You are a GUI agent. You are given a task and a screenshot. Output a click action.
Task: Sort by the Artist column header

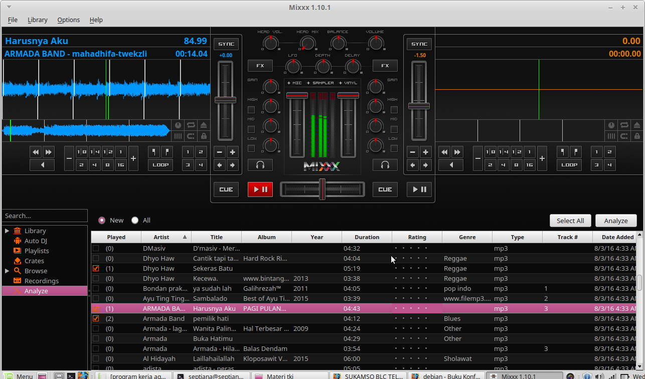coord(166,237)
